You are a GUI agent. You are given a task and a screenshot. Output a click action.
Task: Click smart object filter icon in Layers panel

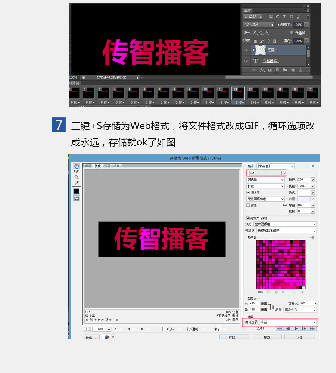298,17
